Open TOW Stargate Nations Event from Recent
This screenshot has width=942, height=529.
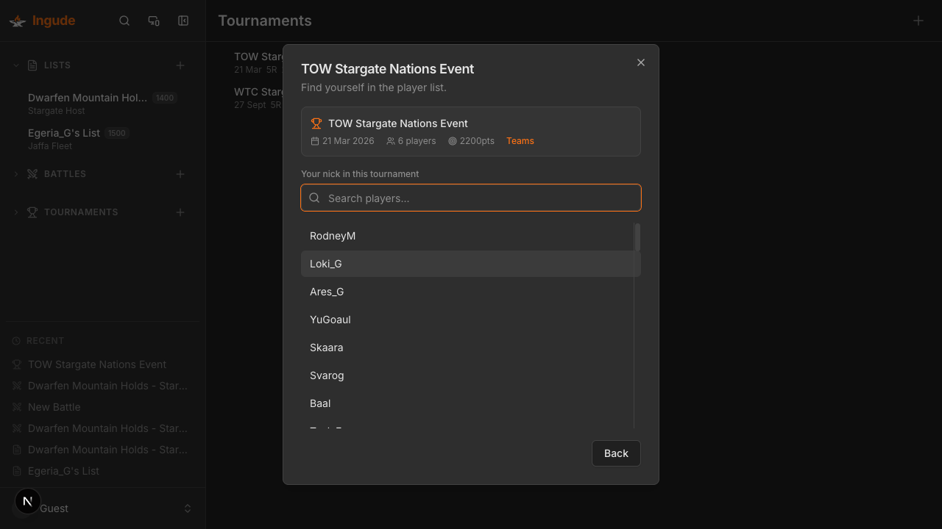tap(96, 364)
